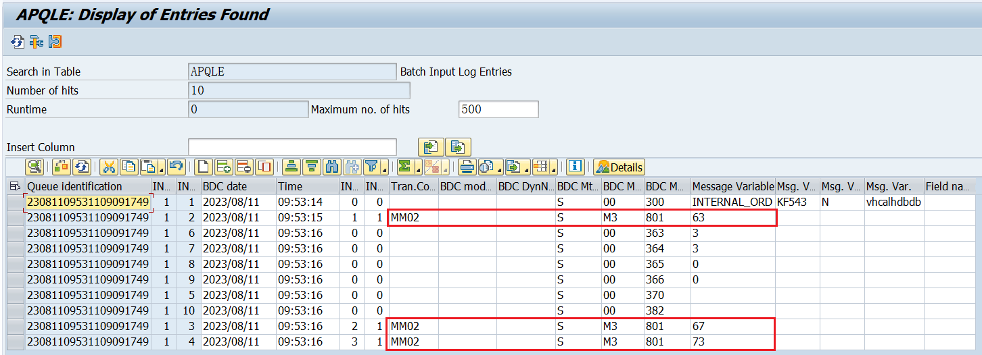Click the MM02 cell in the 09:53:15 row
982x355 pixels.
(413, 217)
